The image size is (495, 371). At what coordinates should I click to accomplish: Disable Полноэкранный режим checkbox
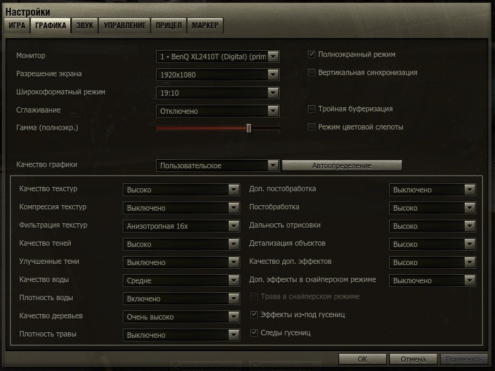312,54
